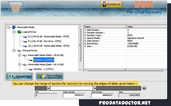Click tree scrollbar down arrow
171x106 pixels.
(x=80, y=70)
